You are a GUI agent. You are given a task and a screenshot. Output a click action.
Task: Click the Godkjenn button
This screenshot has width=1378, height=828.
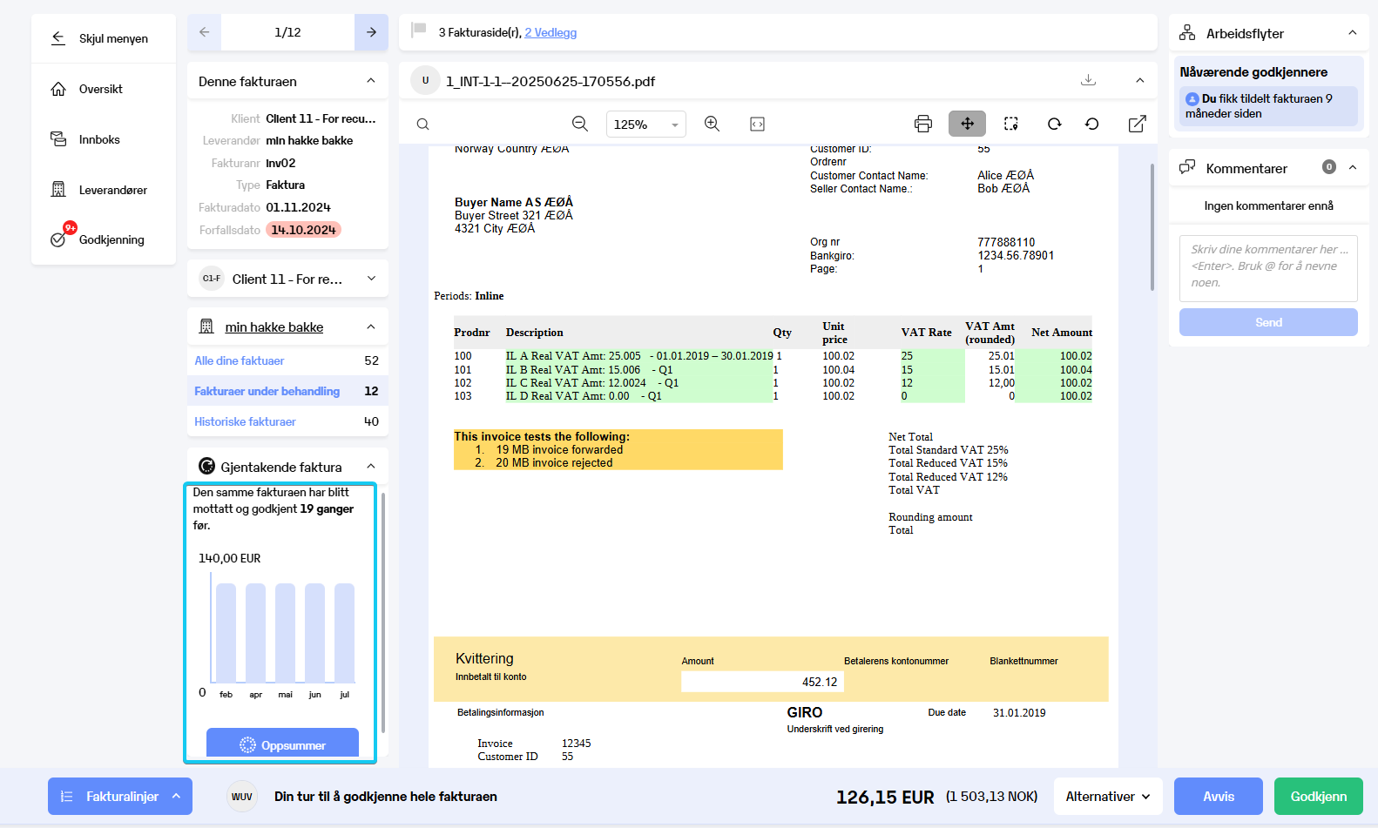1318,796
